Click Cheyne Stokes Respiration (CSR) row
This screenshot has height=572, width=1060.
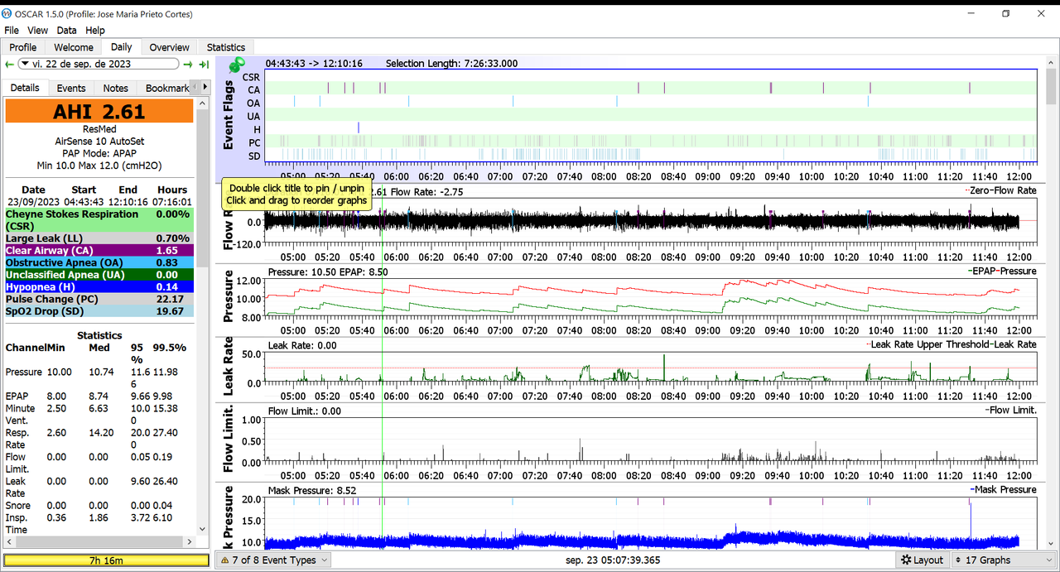tap(99, 219)
